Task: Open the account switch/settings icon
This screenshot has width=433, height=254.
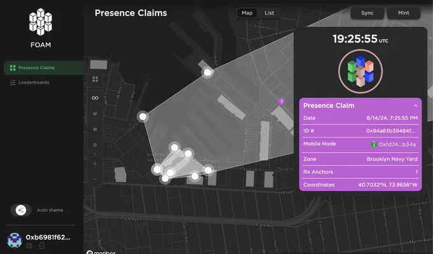Action: tap(29, 246)
